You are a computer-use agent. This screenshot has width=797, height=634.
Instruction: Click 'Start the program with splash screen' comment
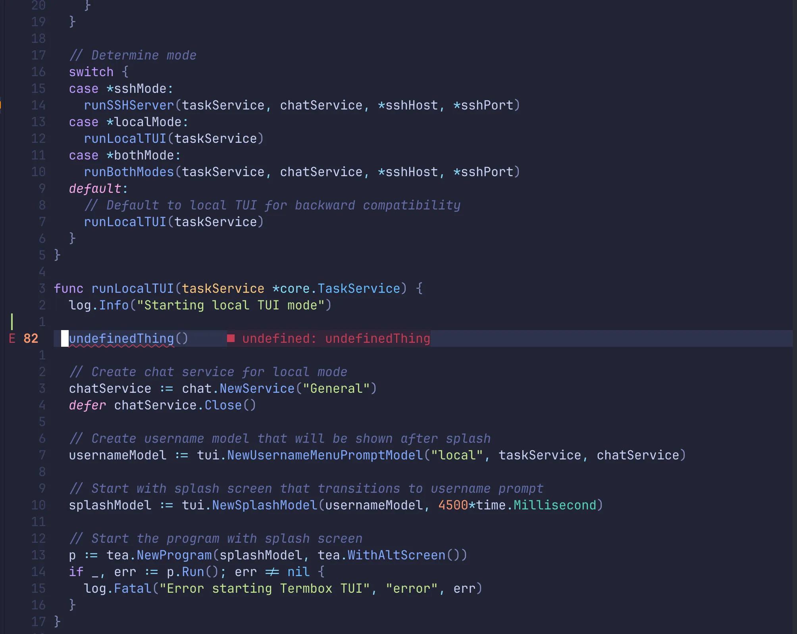216,538
